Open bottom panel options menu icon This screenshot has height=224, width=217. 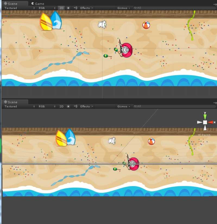[x=215, y=103]
